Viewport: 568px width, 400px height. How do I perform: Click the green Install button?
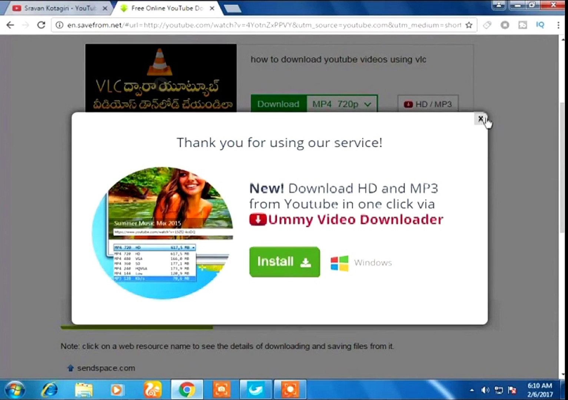(x=285, y=262)
